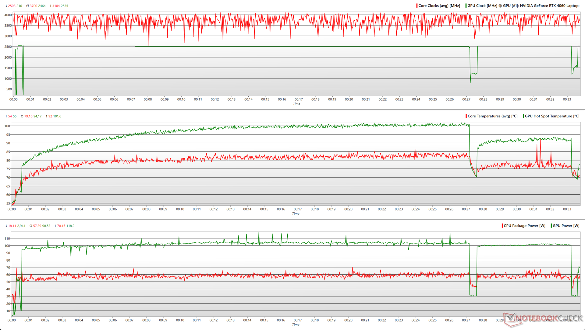Click the maximum up-arrow icon above clocks chart
Image resolution: width=585 pixels, height=330 pixels.
tap(50, 6)
